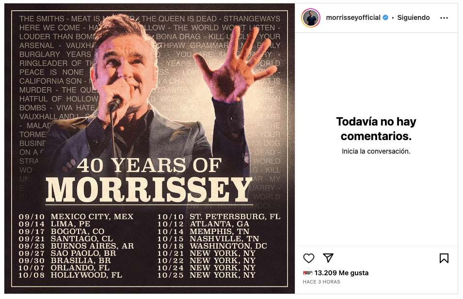Viewport: 463px width, 299px height.
Task: Like the post with the heart icon
Action: [309, 258]
